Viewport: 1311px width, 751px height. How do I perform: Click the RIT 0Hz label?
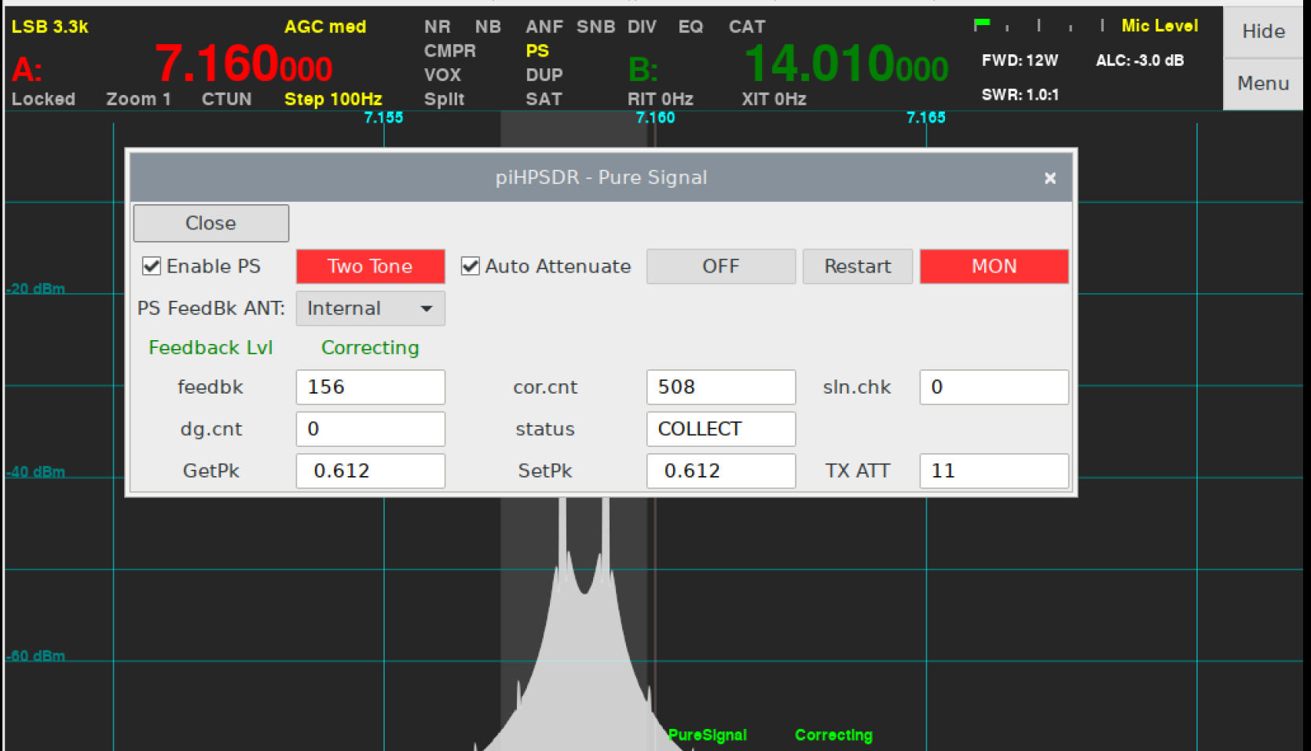[x=660, y=99]
